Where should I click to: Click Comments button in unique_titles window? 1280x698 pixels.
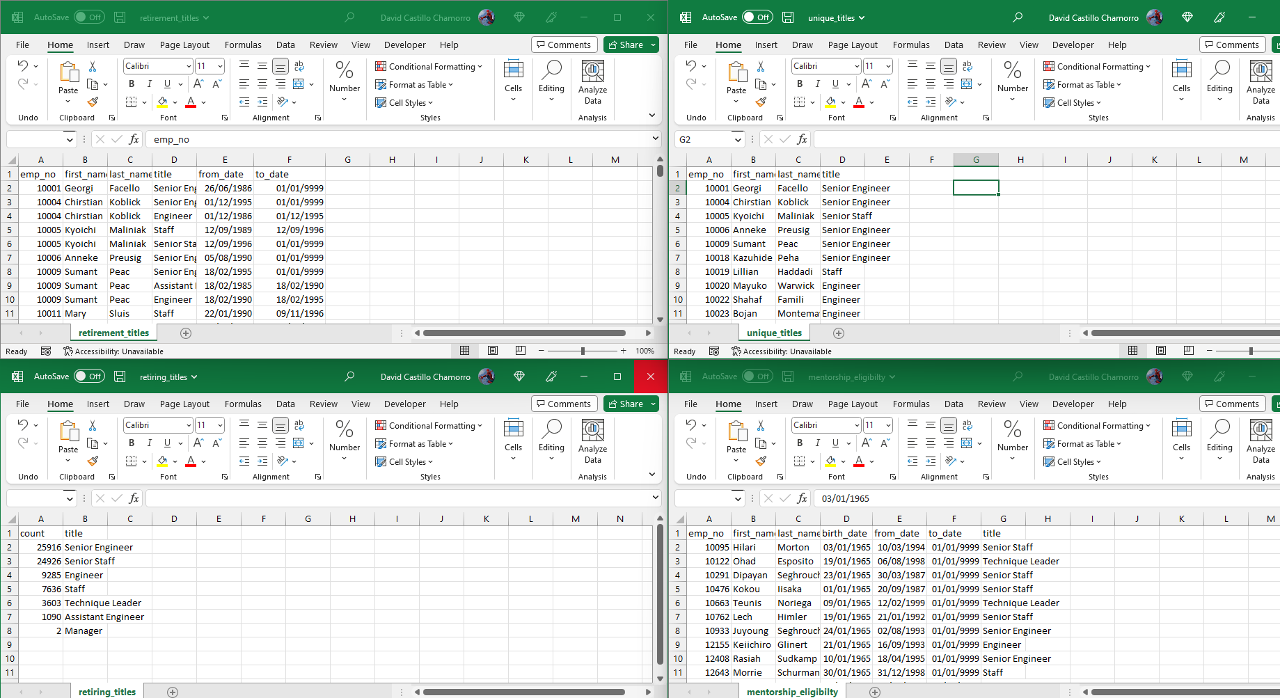click(1232, 45)
